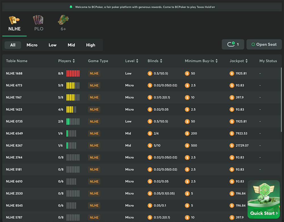Click the notification bell icon in banner
Viewport: 284px width, 222px height.
pos(71,7)
